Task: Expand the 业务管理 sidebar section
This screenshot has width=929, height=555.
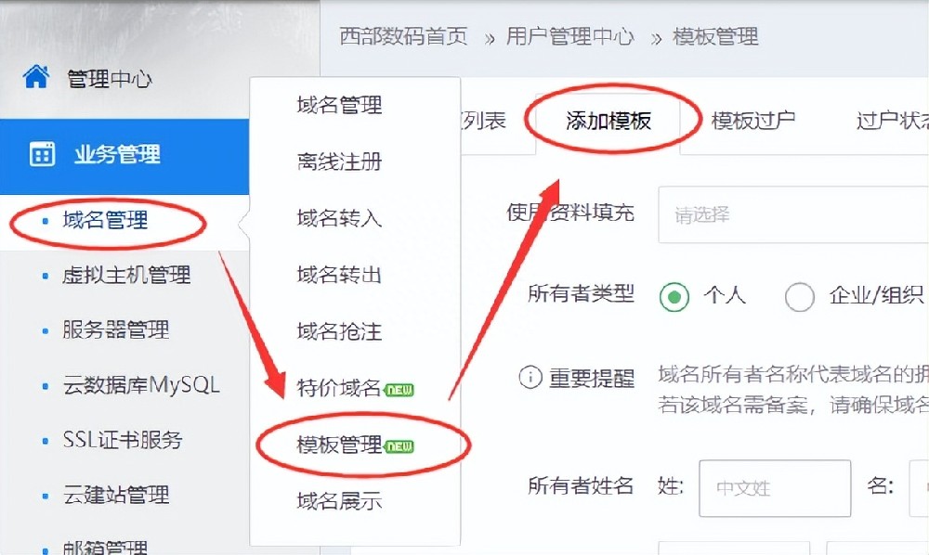Action: pyautogui.click(x=124, y=156)
